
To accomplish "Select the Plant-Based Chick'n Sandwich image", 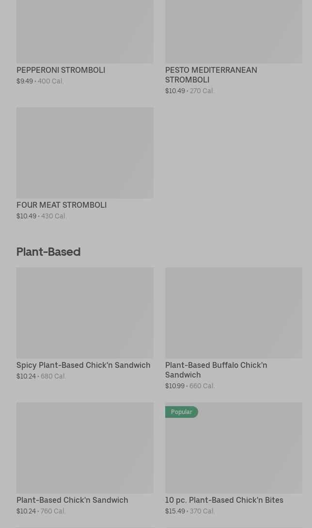I will [85, 447].
